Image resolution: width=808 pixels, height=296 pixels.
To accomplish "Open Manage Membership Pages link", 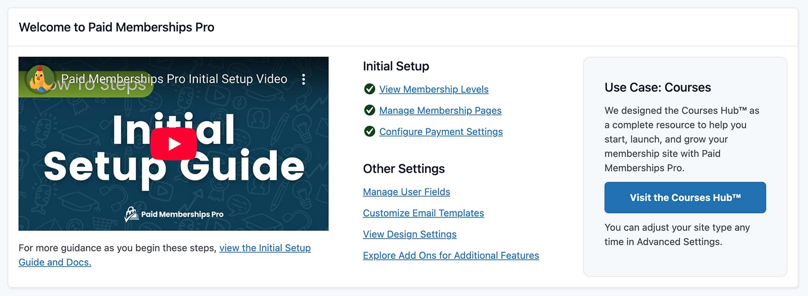I will click(x=440, y=110).
